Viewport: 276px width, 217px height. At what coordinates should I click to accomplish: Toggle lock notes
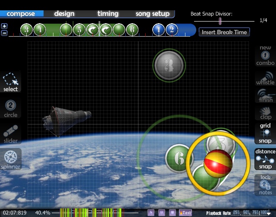(265, 185)
